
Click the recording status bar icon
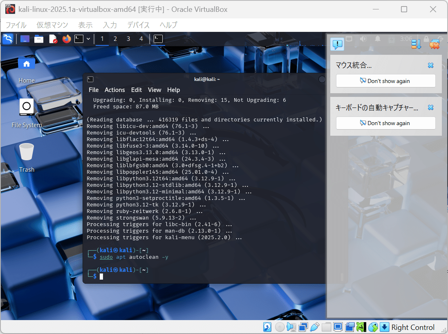pyautogui.click(x=350, y=327)
